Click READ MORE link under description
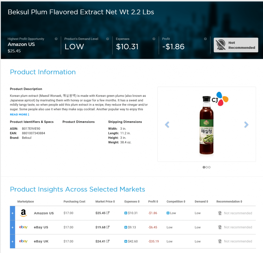This screenshot has width=263, height=253. click(20, 114)
